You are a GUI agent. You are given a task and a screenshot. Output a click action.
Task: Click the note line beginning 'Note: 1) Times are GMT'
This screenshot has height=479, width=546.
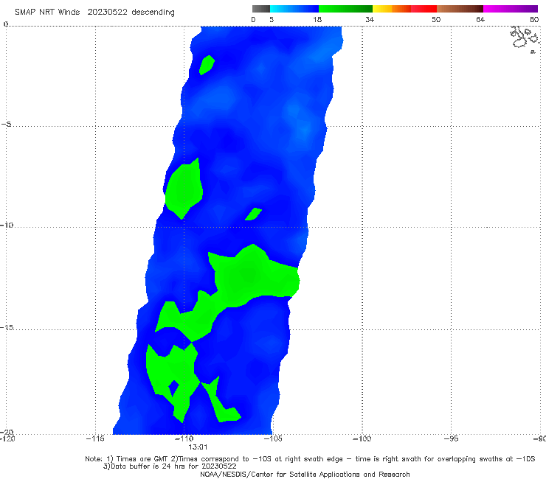pyautogui.click(x=310, y=459)
